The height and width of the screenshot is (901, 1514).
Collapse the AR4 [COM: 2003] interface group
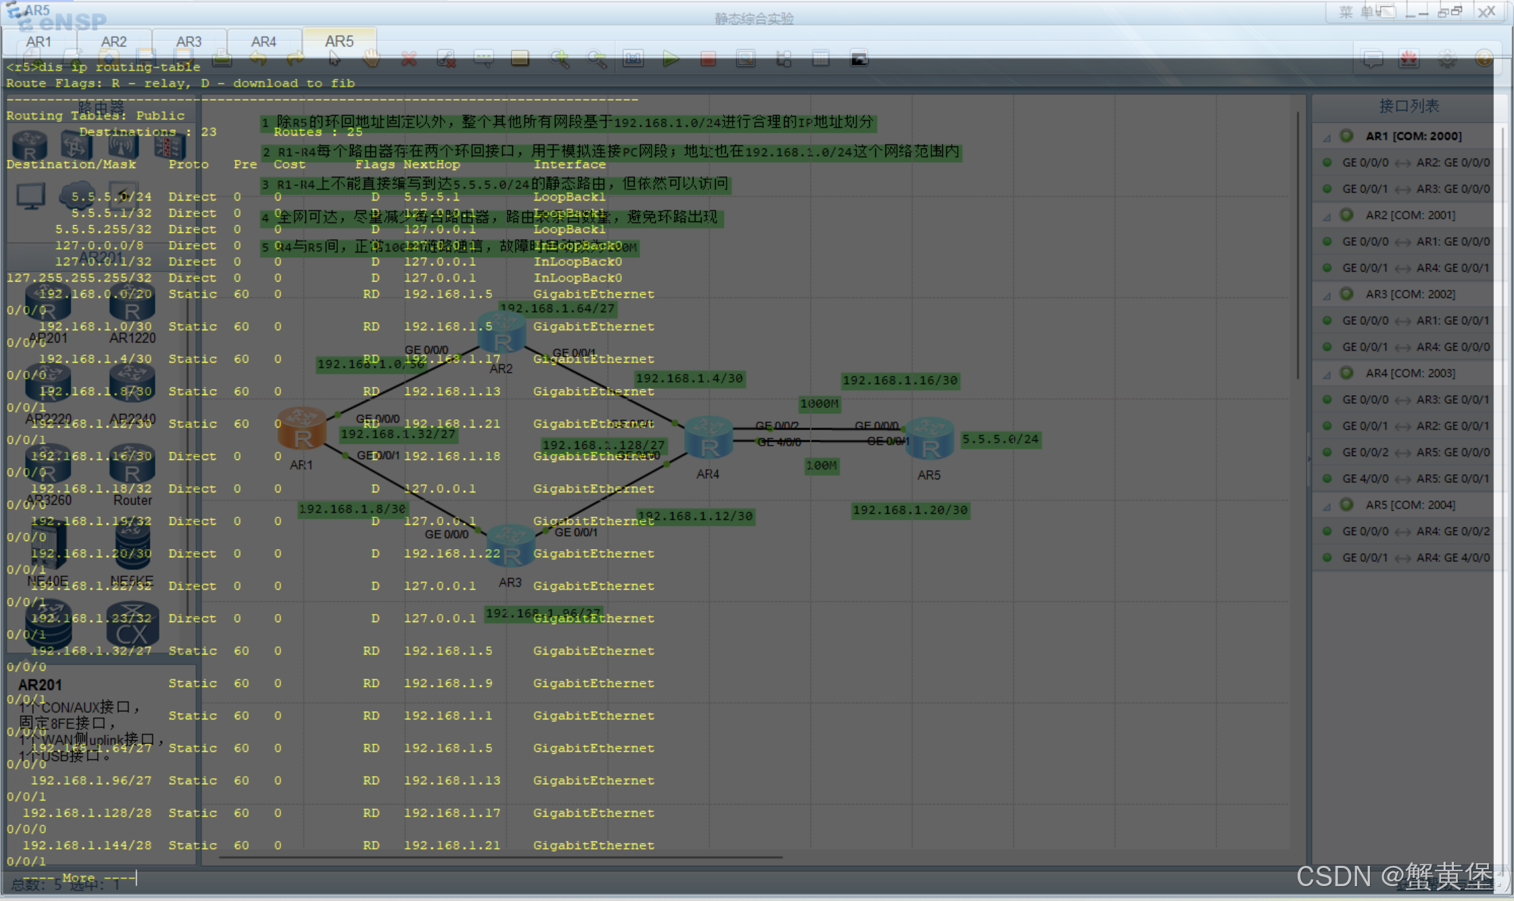coord(1327,374)
